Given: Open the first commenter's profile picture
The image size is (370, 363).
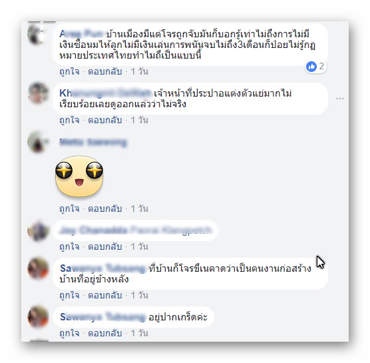Looking at the screenshot, I should click(x=38, y=35).
